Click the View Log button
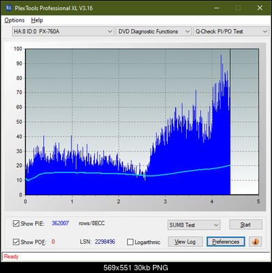 coord(185,242)
